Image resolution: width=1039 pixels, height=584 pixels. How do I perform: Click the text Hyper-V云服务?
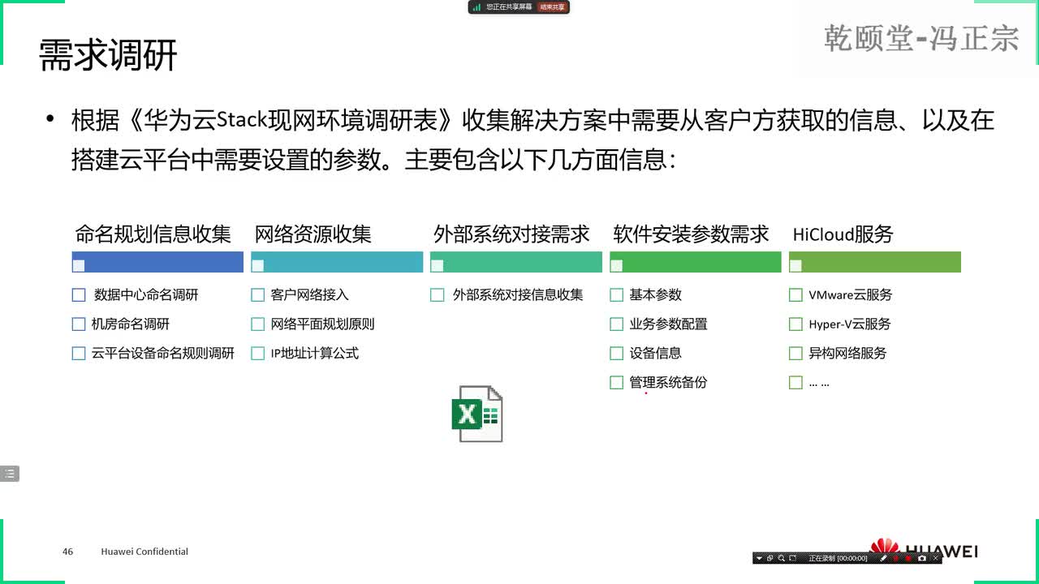850,324
